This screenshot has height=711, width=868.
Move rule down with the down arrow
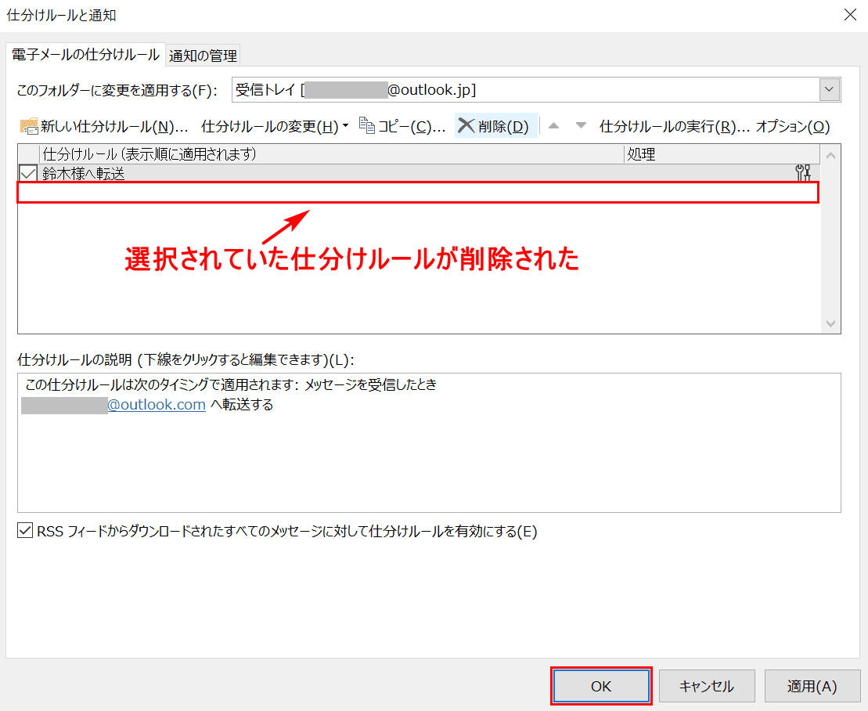(x=581, y=126)
